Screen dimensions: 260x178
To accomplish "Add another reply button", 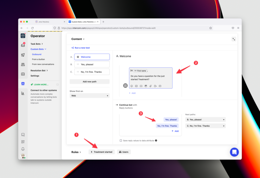I will (175, 131).
